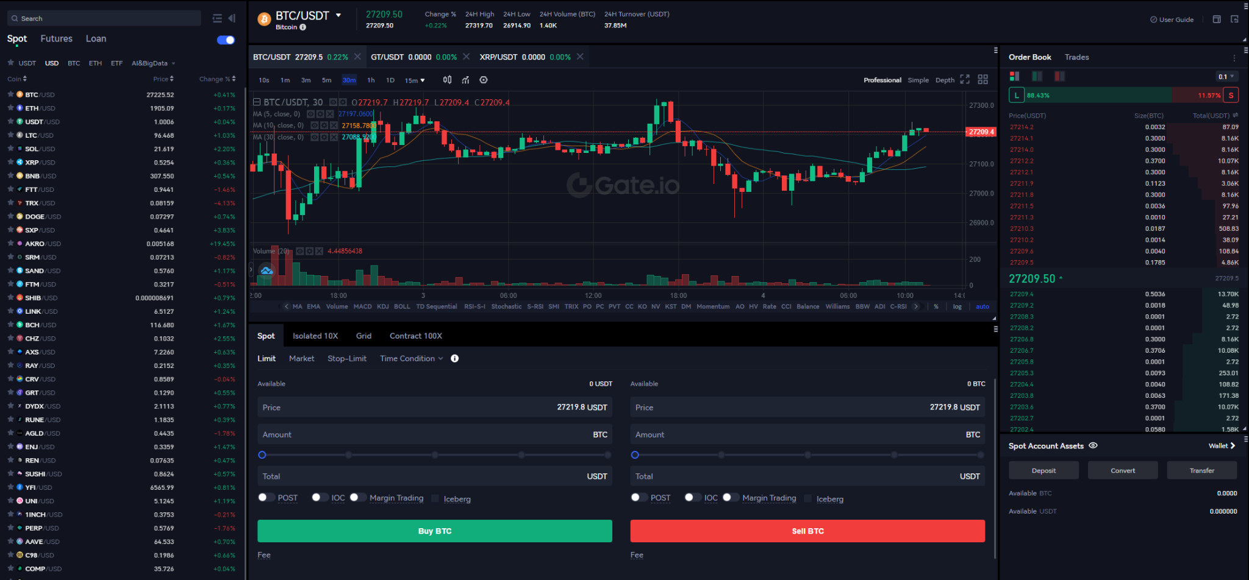
Task: Select sells-only order book view icon
Action: click(x=1059, y=76)
